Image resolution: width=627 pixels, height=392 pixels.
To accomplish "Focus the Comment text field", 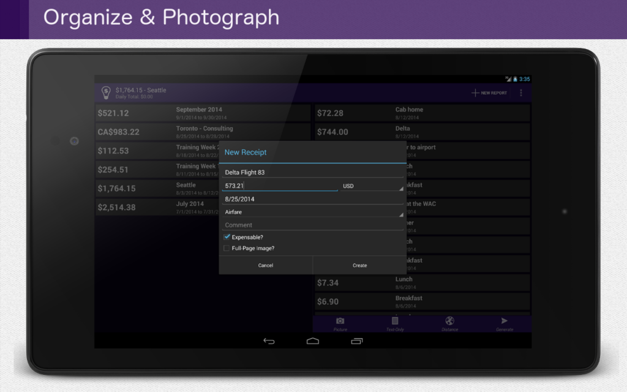I will [x=313, y=225].
